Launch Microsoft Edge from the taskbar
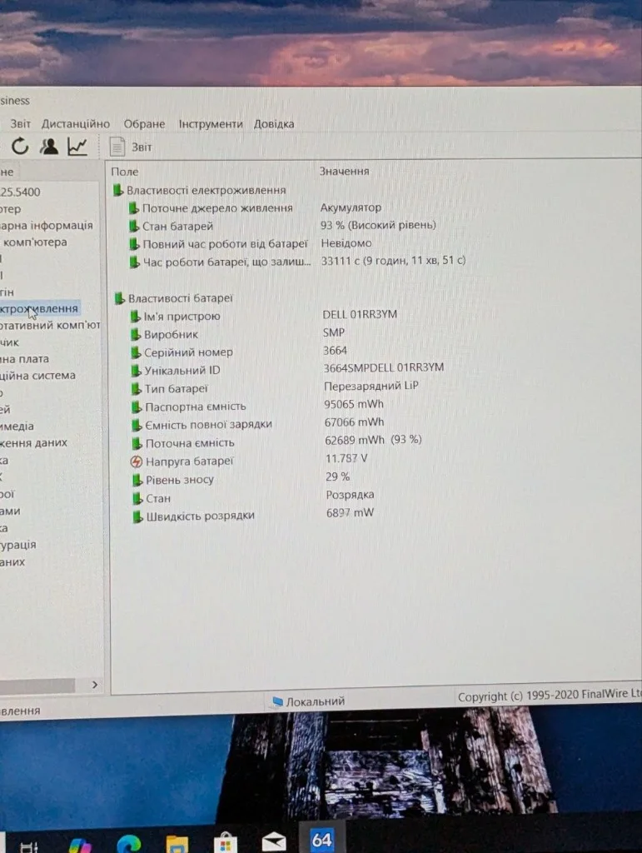The image size is (642, 853). coord(129,843)
